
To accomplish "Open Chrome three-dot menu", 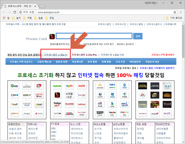I will point(181,12).
